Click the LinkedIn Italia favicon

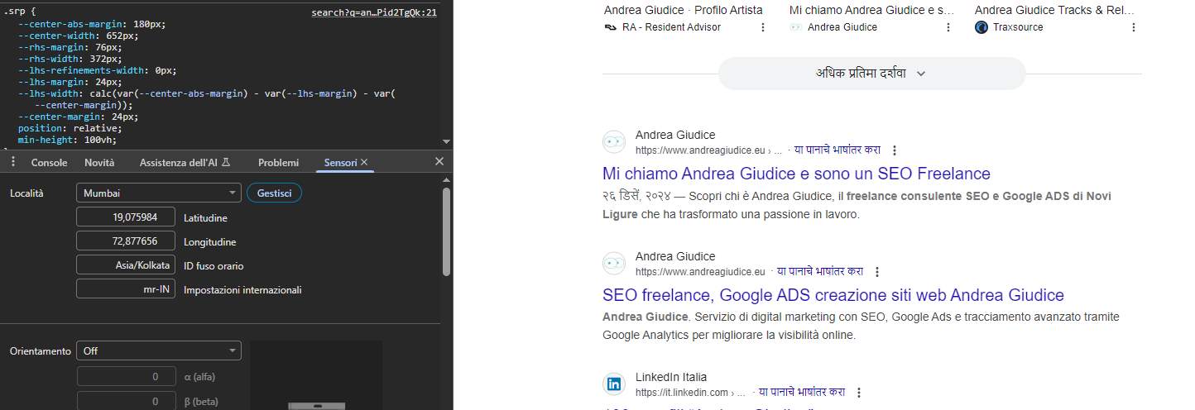(x=614, y=384)
